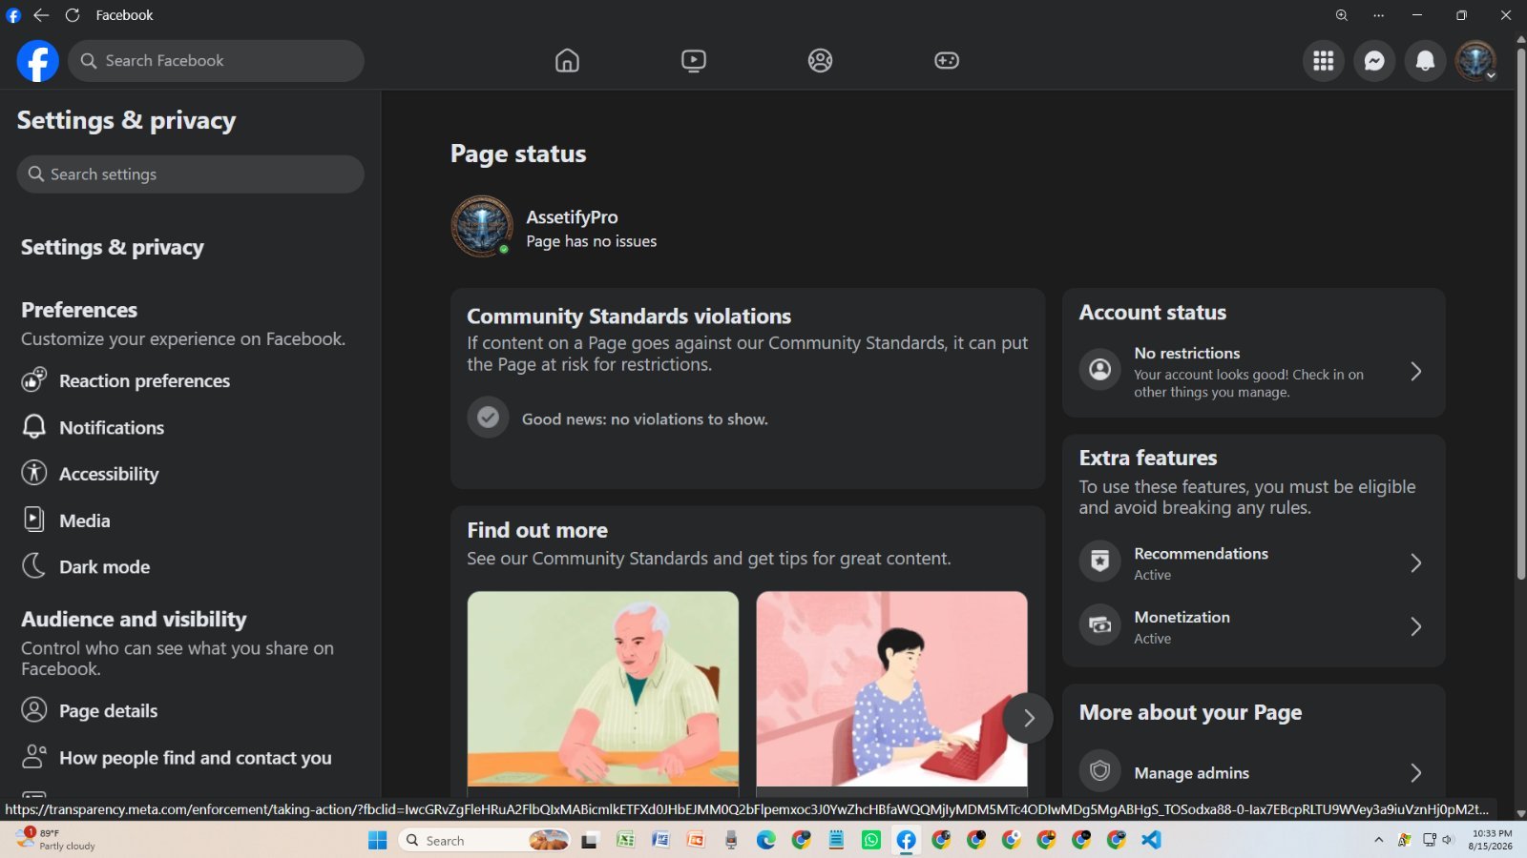Go to the Home feed icon

tap(567, 61)
